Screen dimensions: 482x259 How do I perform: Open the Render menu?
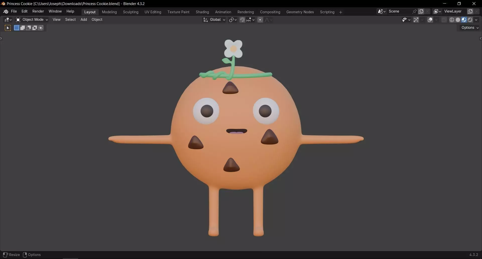pos(38,12)
